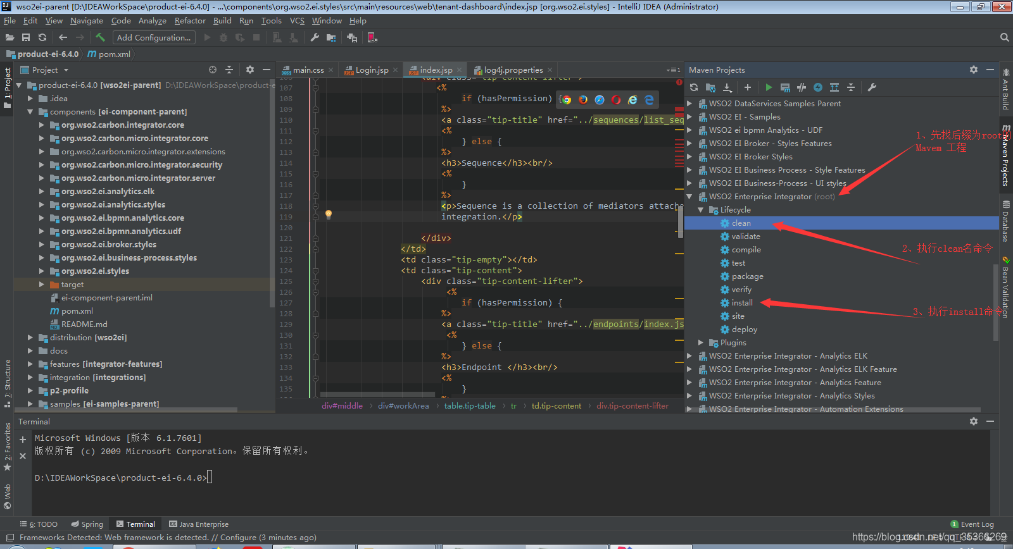Click the Synchronize icon in main toolbar
The height and width of the screenshot is (549, 1013).
(x=42, y=38)
